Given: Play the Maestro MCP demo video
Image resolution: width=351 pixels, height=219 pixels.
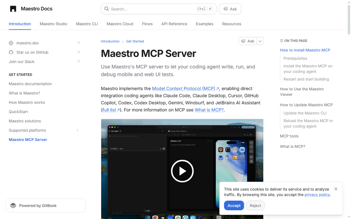Looking at the screenshot, I should click(182, 171).
